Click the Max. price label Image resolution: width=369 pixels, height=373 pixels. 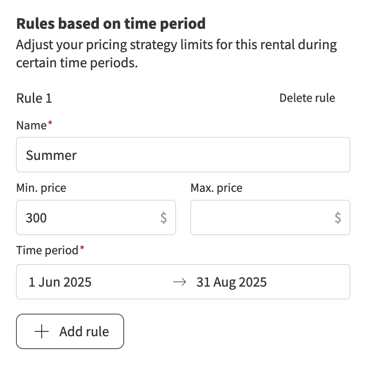click(x=216, y=188)
